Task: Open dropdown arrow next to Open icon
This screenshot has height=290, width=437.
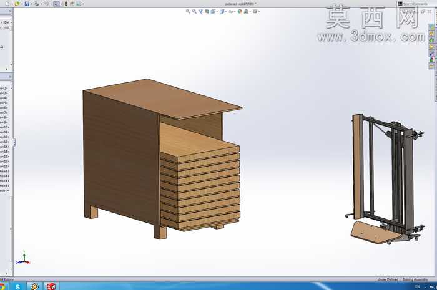Action: point(22,4)
